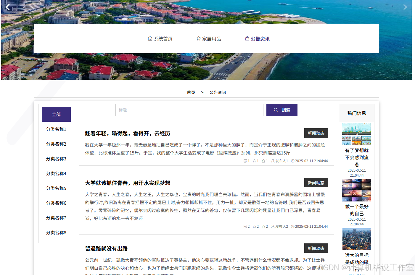Click 新闻动态 tag on 大学就该抓住青春 article
415x275 pixels.
316,183
